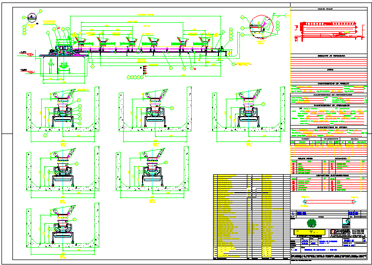Viewport: 372px width, 265px height.
Task: Click the last hopper on the conveyor elevation
Action: tap(205, 41)
